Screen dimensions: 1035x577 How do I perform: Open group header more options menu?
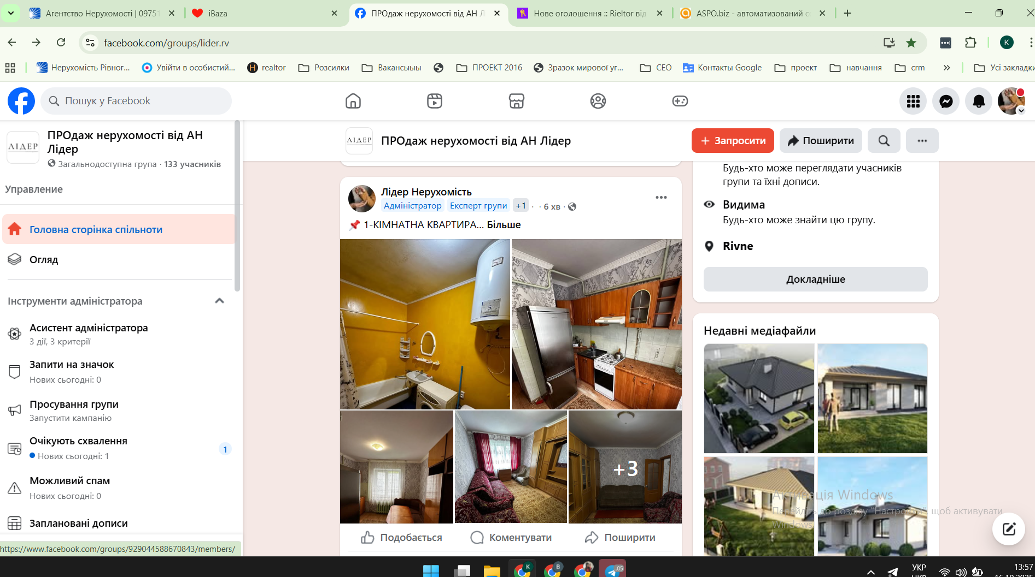(x=922, y=141)
